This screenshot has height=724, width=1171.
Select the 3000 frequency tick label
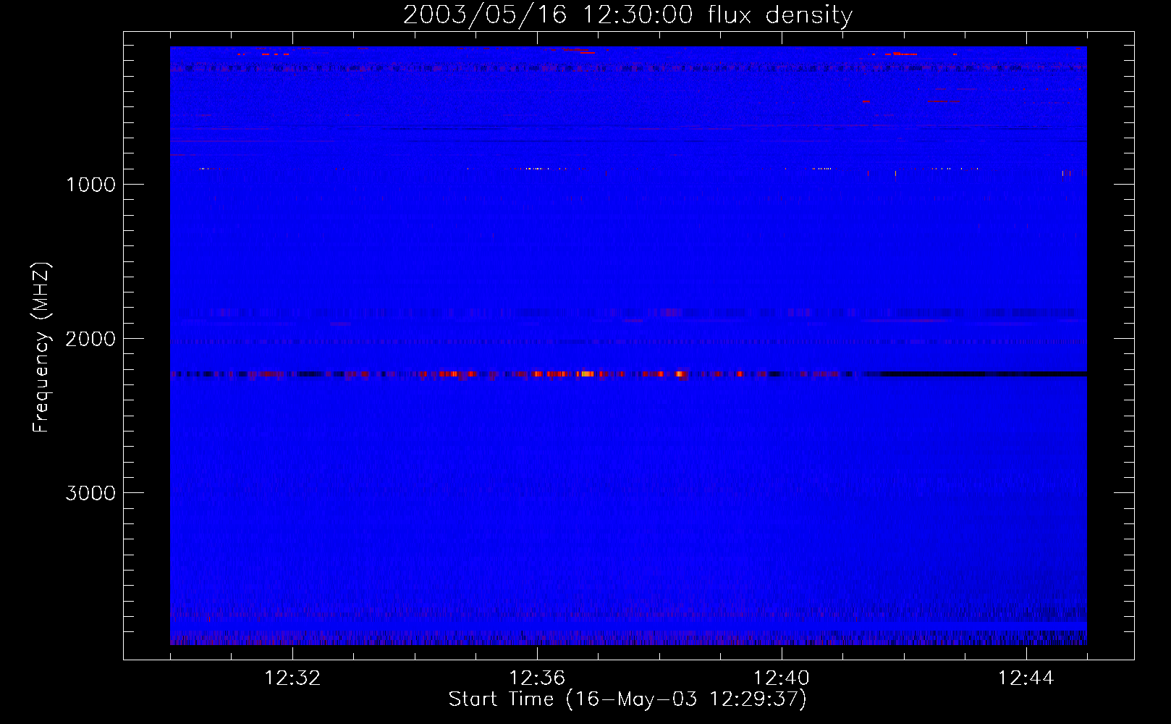tap(90, 493)
